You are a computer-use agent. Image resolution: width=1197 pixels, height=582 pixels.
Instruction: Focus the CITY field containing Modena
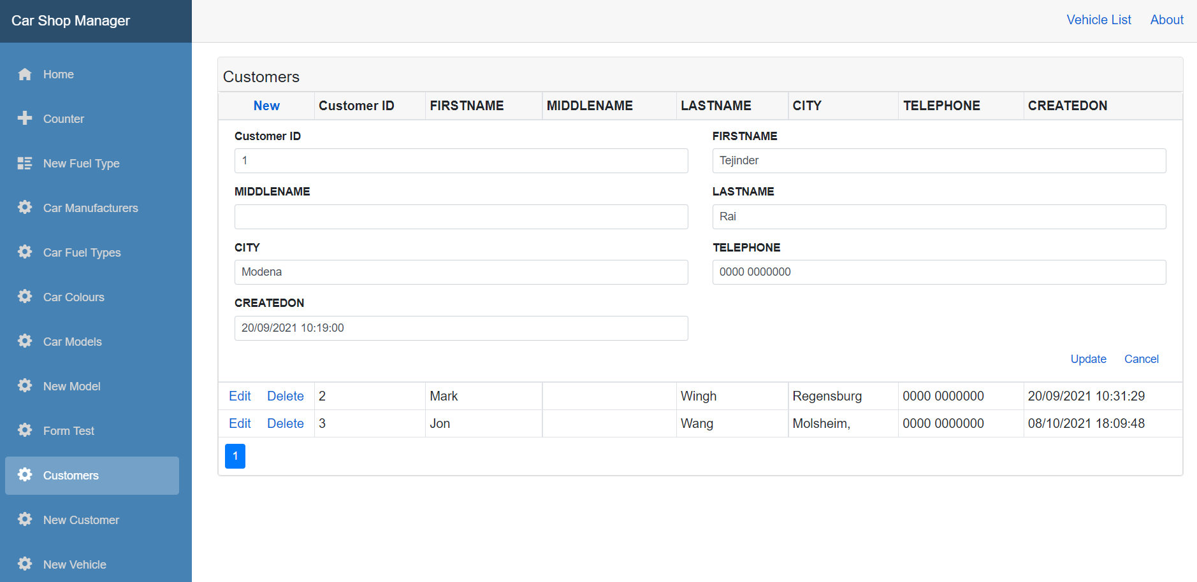[461, 272]
